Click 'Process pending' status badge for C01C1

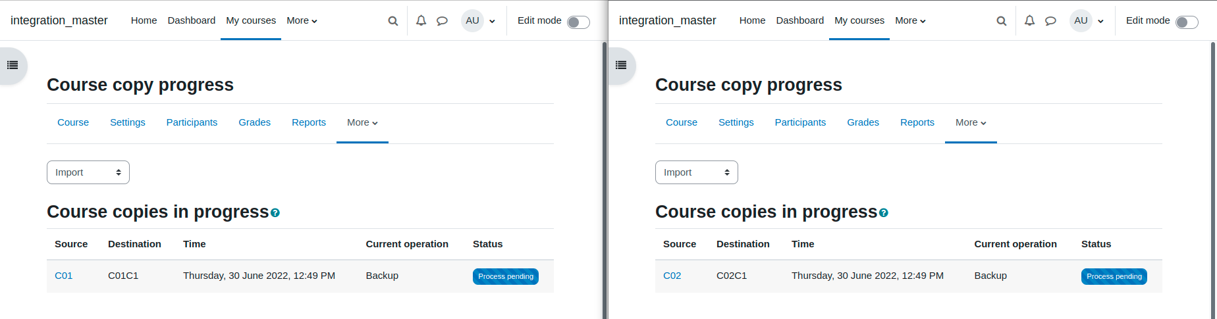(506, 276)
